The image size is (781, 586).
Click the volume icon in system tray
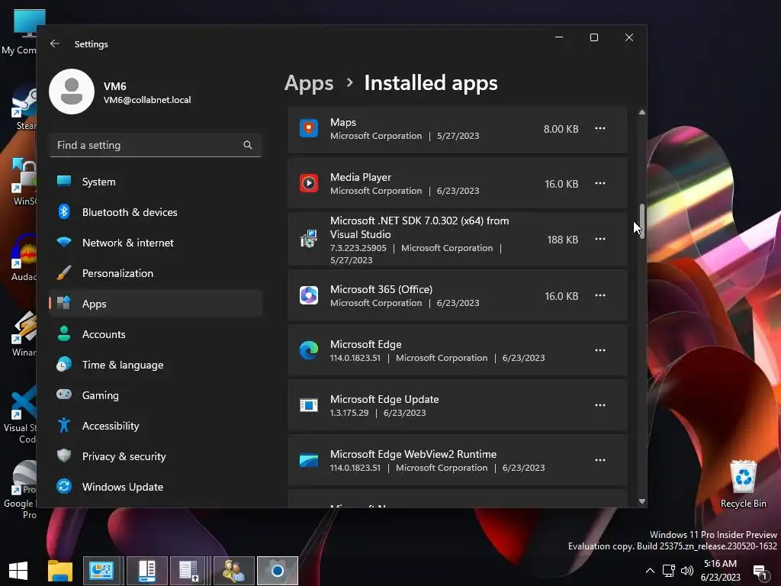(687, 571)
